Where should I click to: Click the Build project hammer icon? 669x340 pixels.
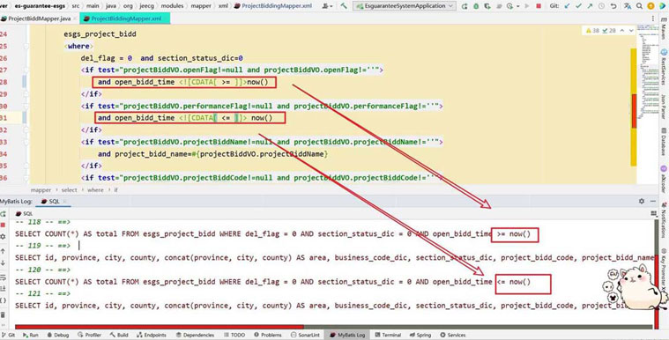[344, 6]
